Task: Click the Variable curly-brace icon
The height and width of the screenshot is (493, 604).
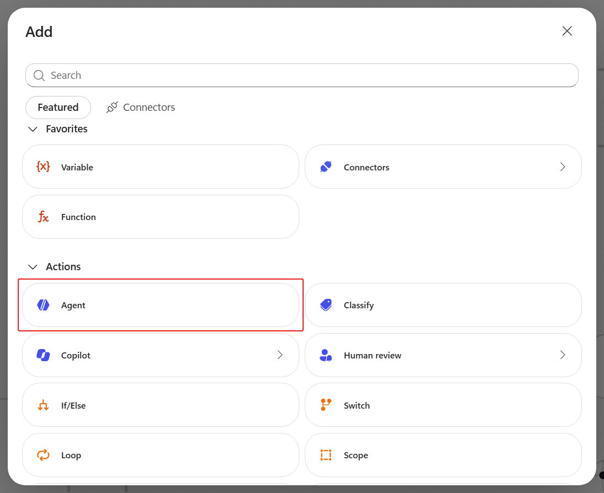Action: tap(43, 167)
